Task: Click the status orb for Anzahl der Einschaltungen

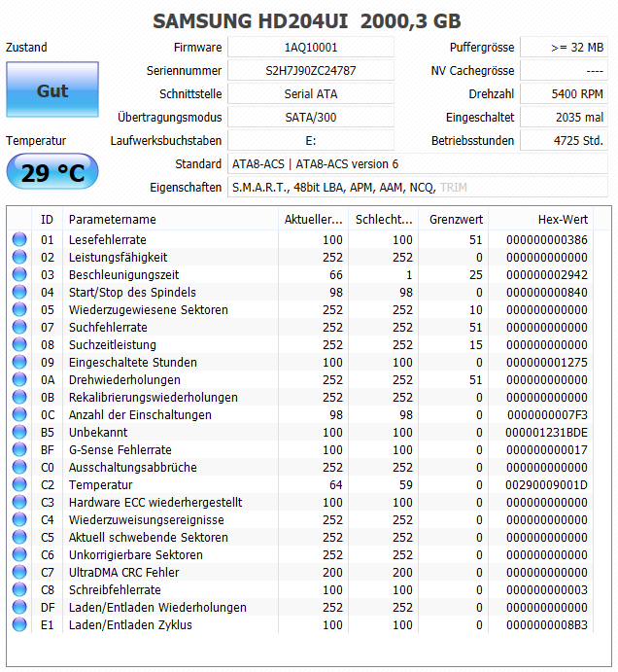Action: click(19, 414)
